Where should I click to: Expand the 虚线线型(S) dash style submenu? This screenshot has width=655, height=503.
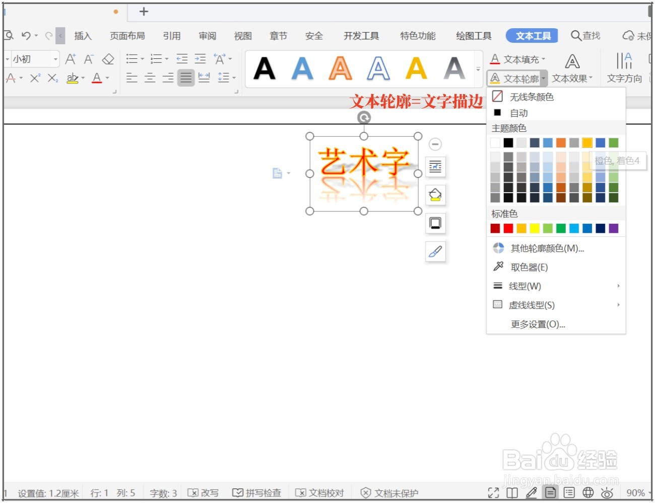tap(556, 305)
